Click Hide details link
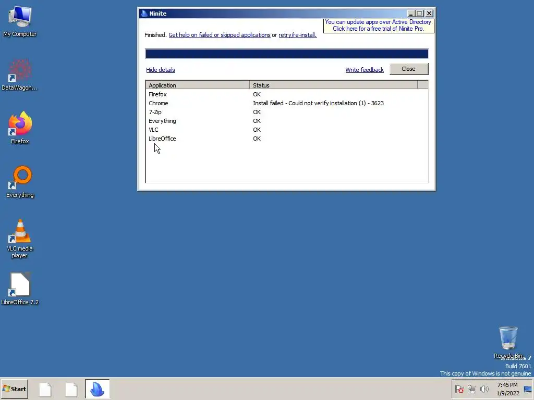The height and width of the screenshot is (400, 534). coord(161,70)
